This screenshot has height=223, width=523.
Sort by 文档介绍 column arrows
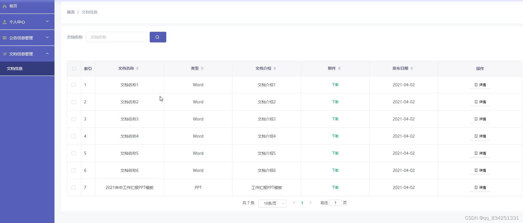click(x=275, y=68)
